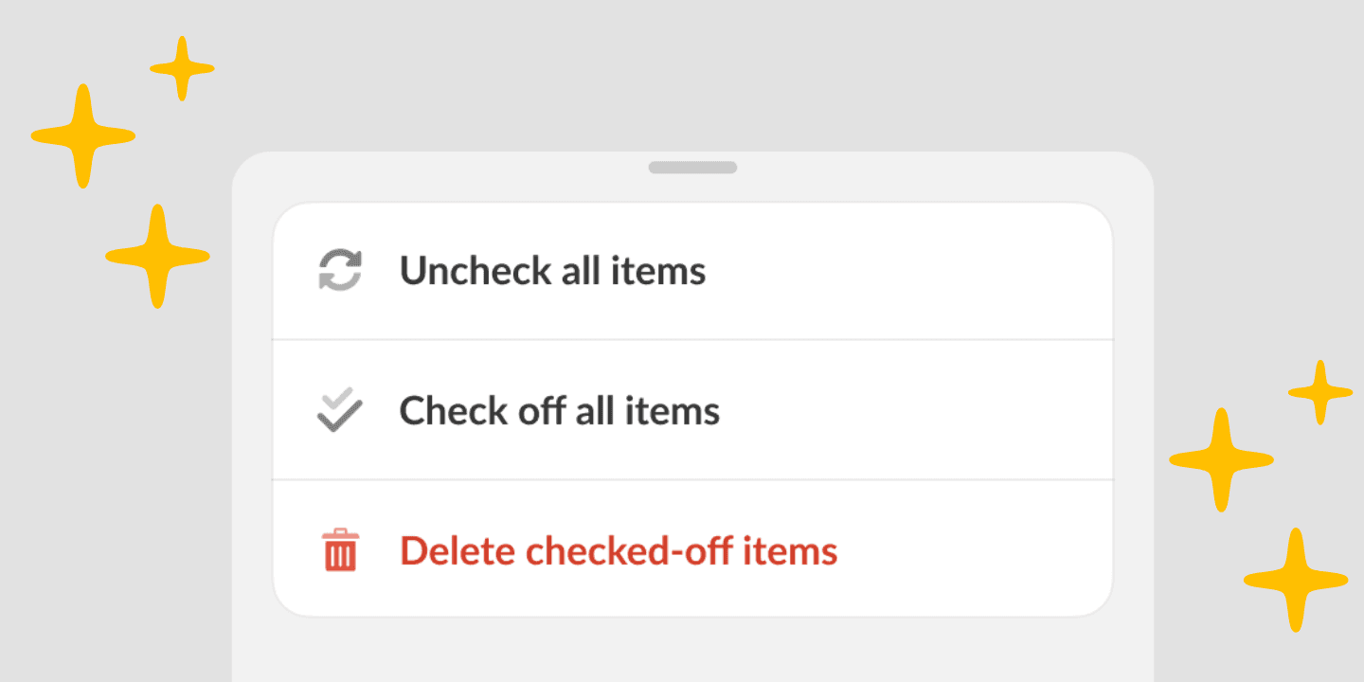Click the red trash can icon
1364x682 pixels.
(x=339, y=550)
